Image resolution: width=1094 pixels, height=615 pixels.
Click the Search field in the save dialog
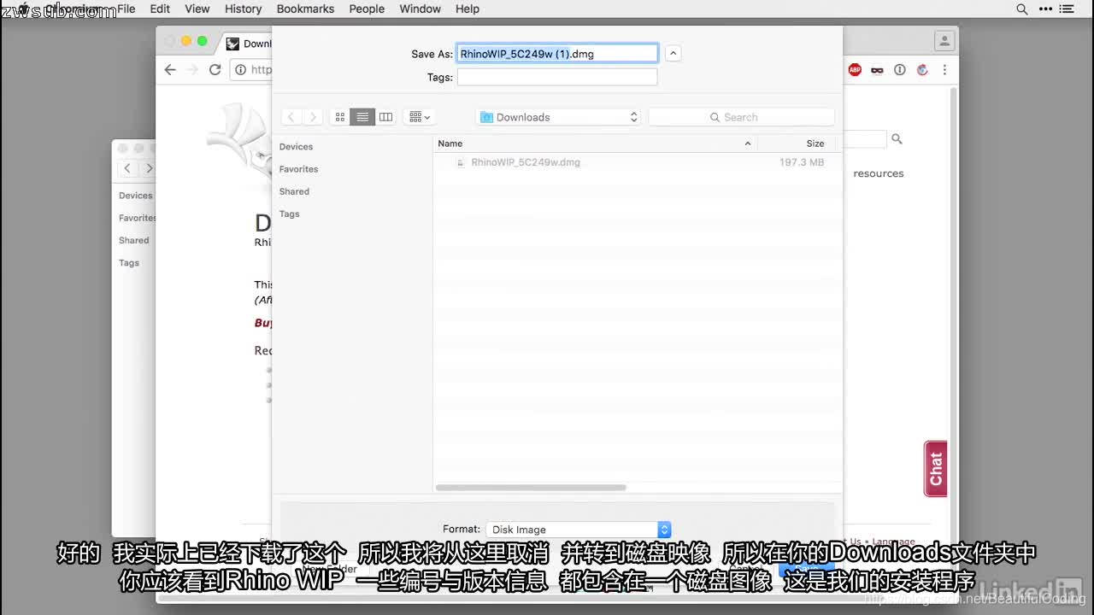(x=741, y=117)
